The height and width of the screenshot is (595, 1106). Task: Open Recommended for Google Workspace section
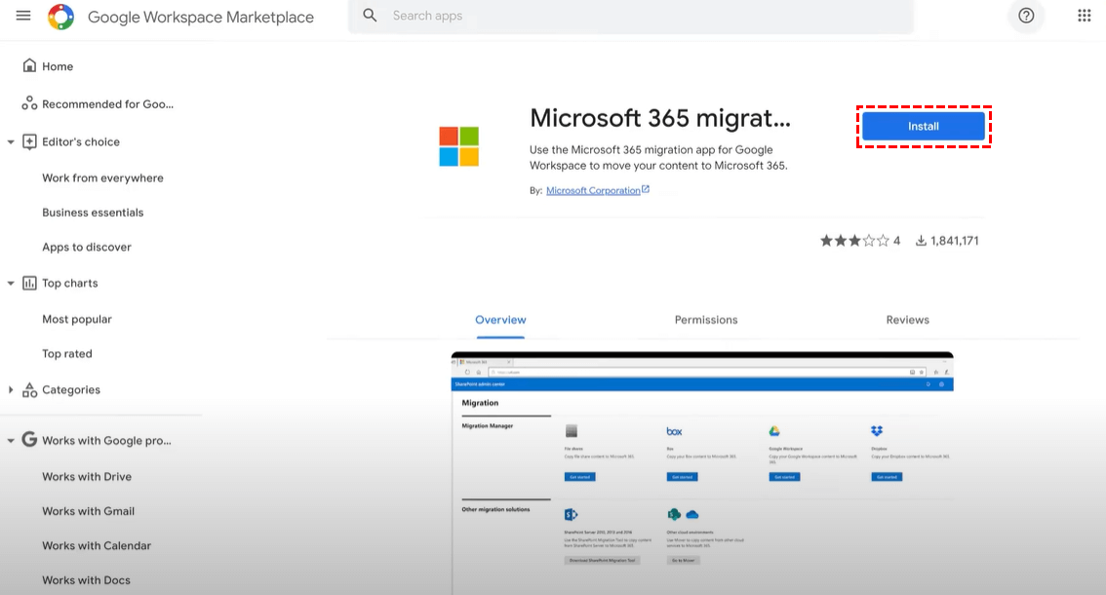coord(107,104)
